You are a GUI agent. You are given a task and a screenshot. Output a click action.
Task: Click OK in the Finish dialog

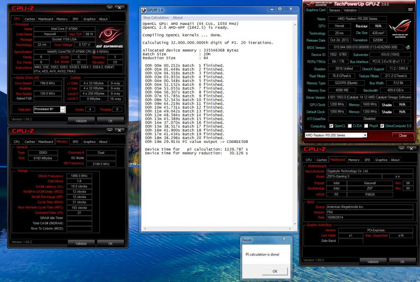click(x=275, y=271)
